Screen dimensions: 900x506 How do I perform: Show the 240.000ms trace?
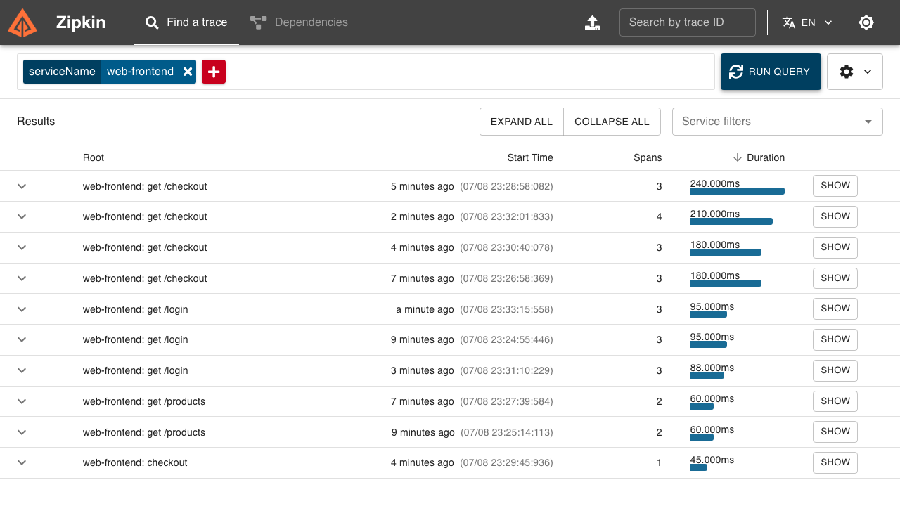tap(835, 186)
